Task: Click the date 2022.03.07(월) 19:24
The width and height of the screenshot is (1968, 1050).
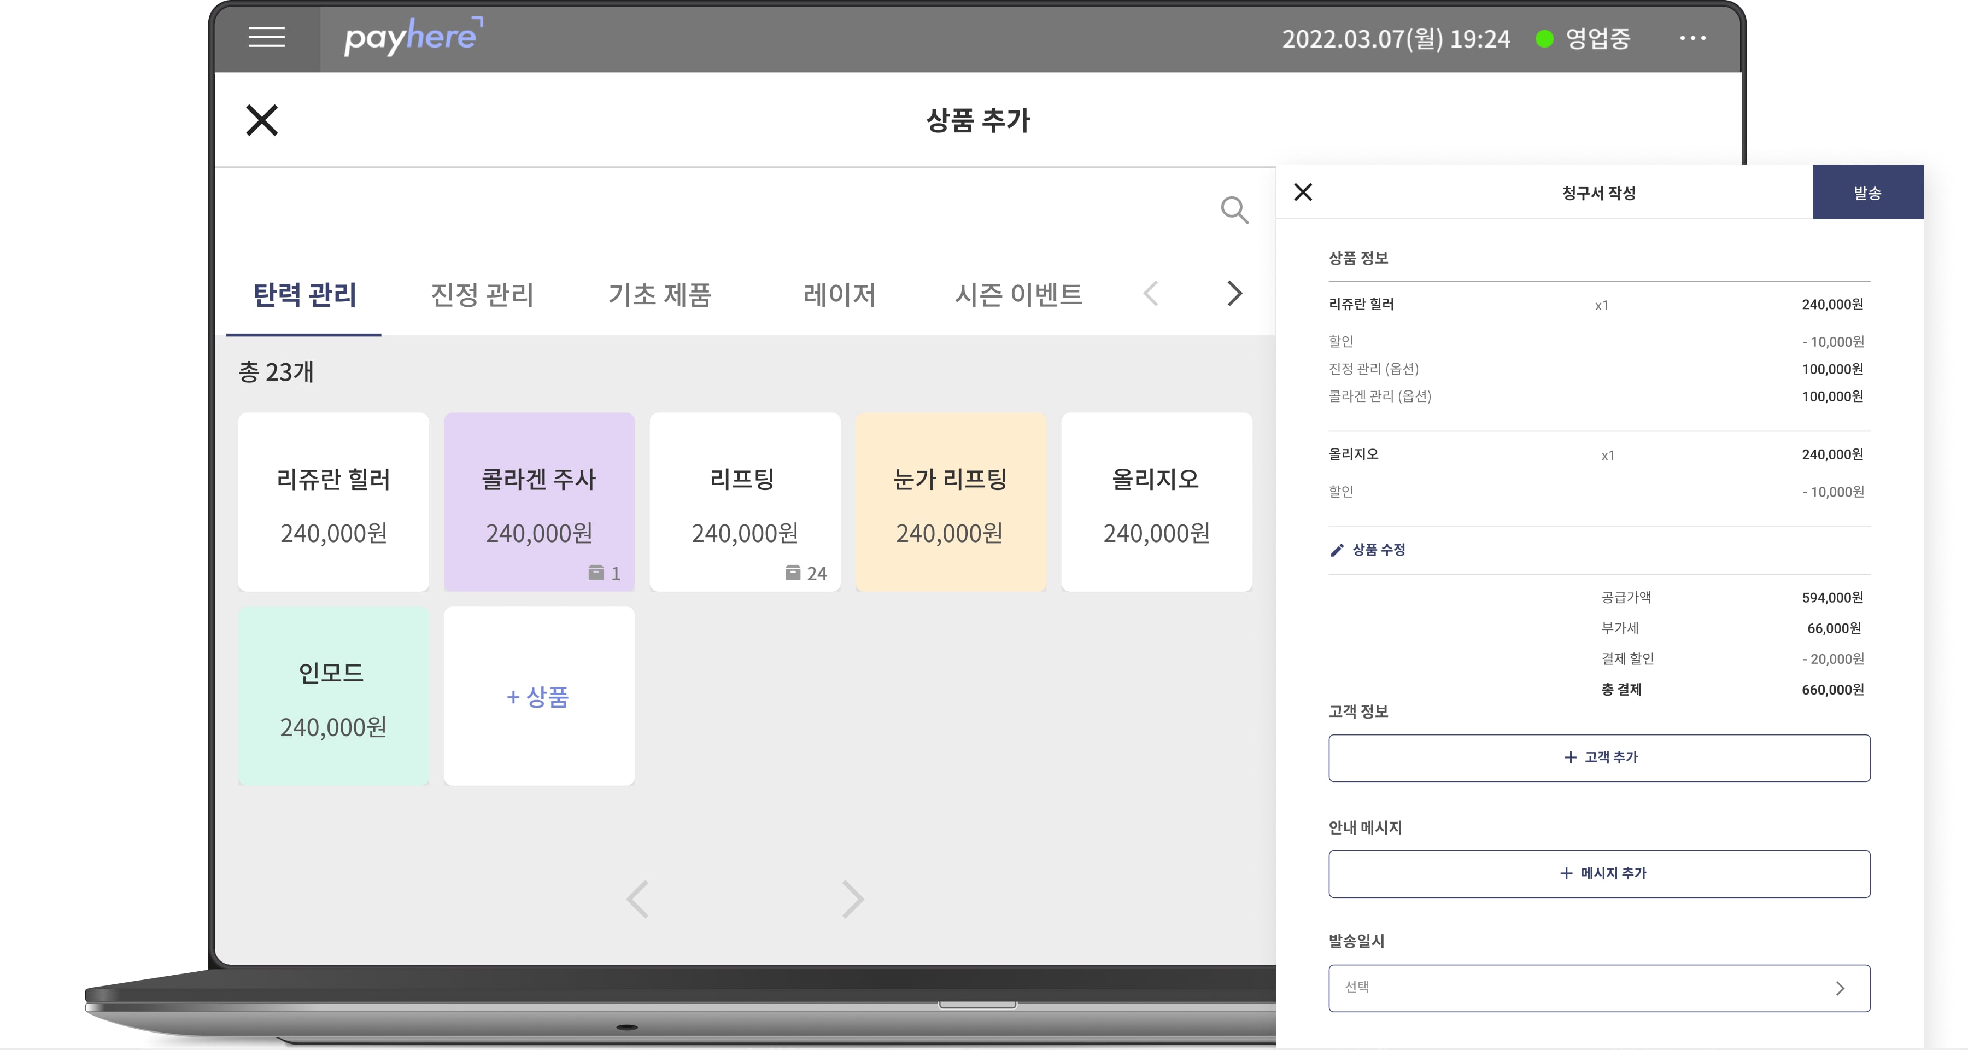Action: coord(1396,39)
